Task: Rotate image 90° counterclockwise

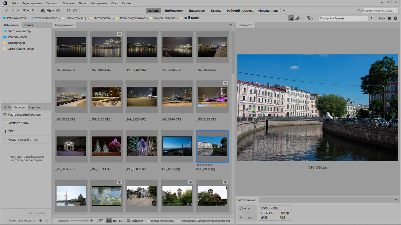Action: click(69, 11)
